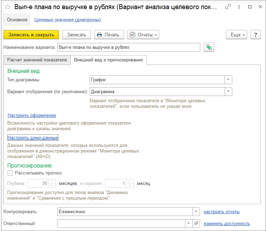This screenshot has height=231, width=266.
Task: Click Записать и закрыть button
Action: click(31, 35)
